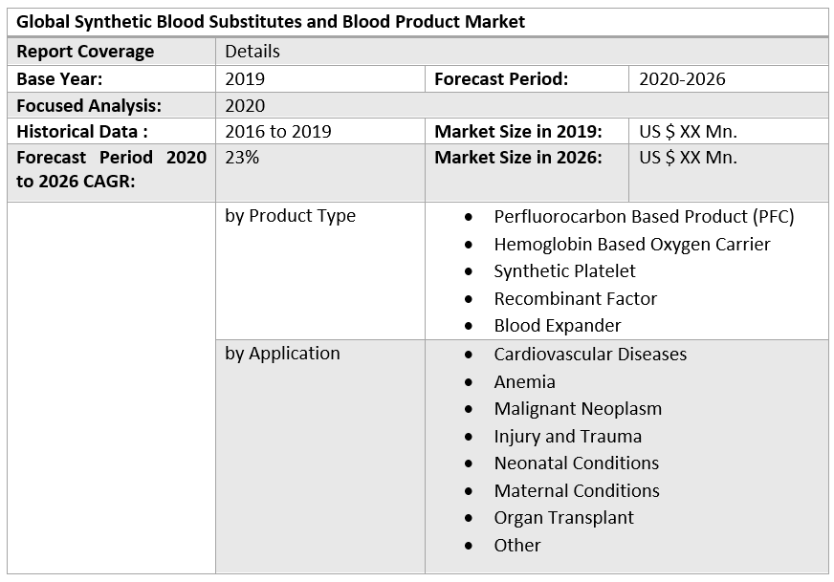Screen dimensions: 834x582
Task: Select the 'Organ Transplant' bullet item
Action: (x=563, y=518)
